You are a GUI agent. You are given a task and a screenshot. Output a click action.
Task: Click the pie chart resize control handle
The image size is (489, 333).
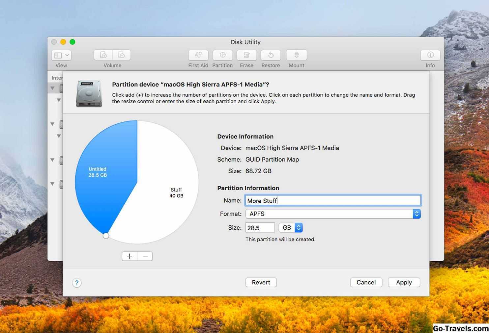tap(106, 236)
